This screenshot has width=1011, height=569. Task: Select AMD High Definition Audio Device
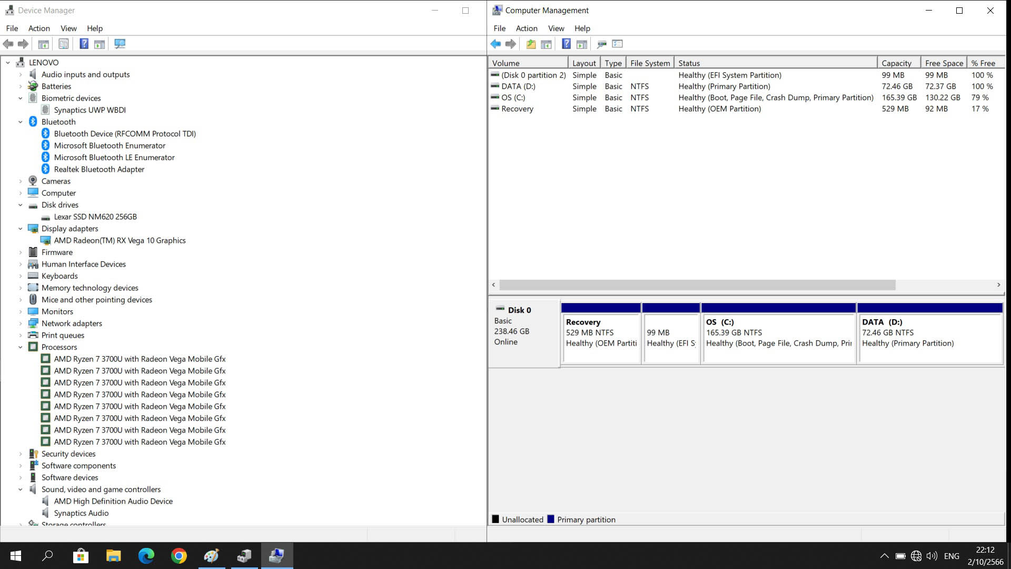point(113,502)
